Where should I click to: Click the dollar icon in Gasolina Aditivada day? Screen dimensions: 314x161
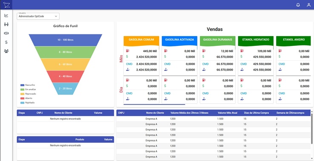165,86
